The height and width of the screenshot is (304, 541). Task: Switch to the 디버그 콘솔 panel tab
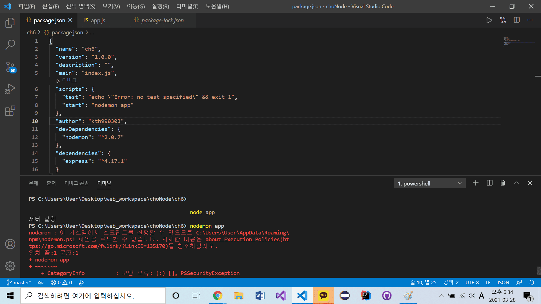pyautogui.click(x=77, y=183)
